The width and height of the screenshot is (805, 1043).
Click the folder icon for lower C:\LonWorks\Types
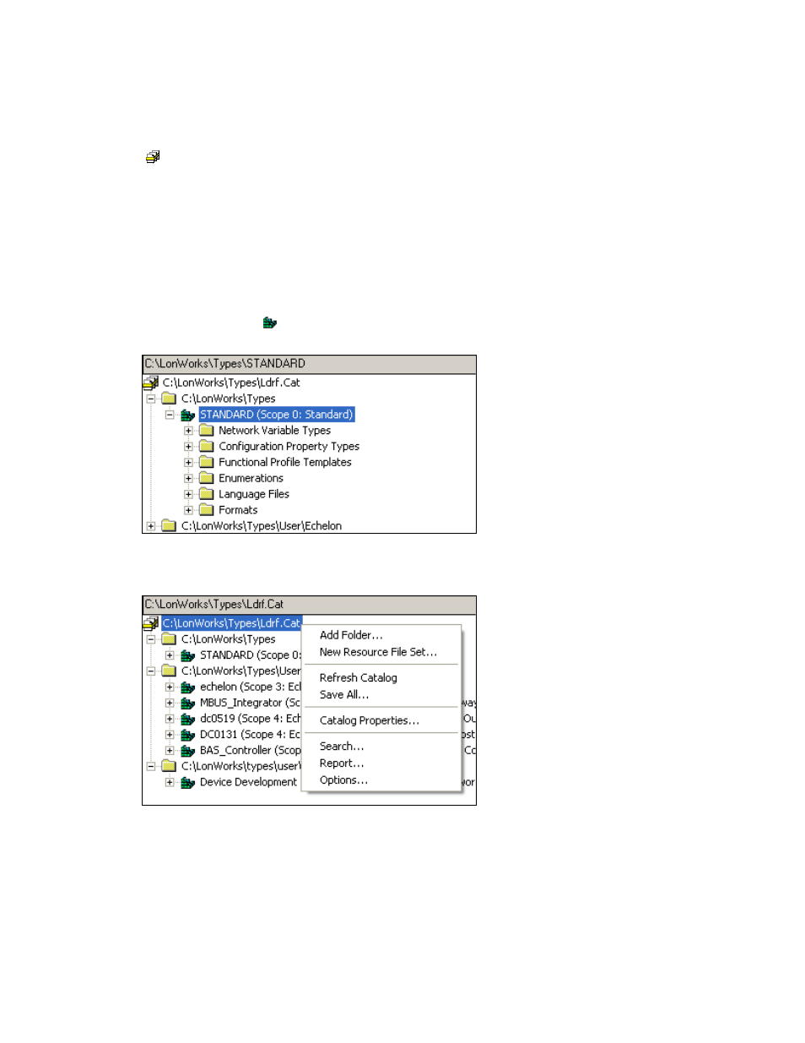tap(169, 639)
